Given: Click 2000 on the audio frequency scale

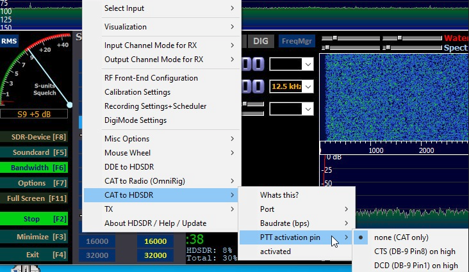Looking at the screenshot, I should 427,150.
